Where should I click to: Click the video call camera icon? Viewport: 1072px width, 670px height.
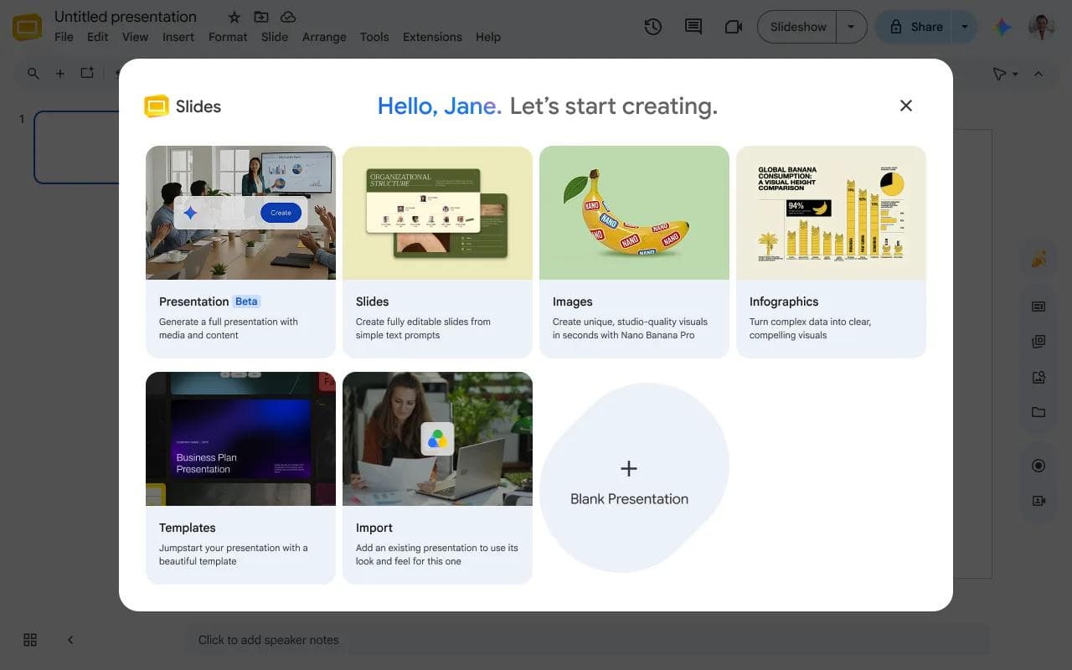click(734, 27)
